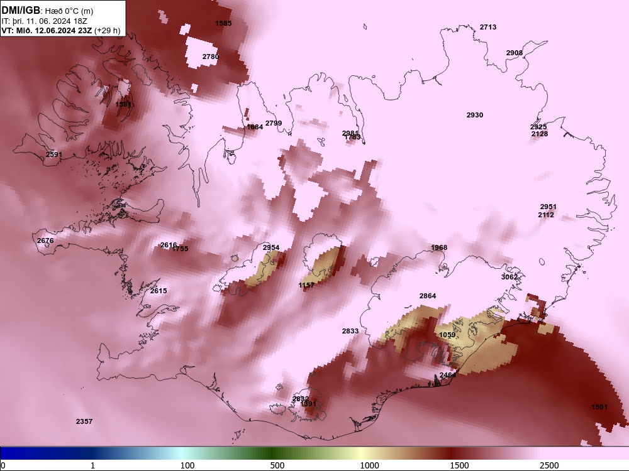Select the 2981 value label
629x471 pixels.
pos(350,133)
